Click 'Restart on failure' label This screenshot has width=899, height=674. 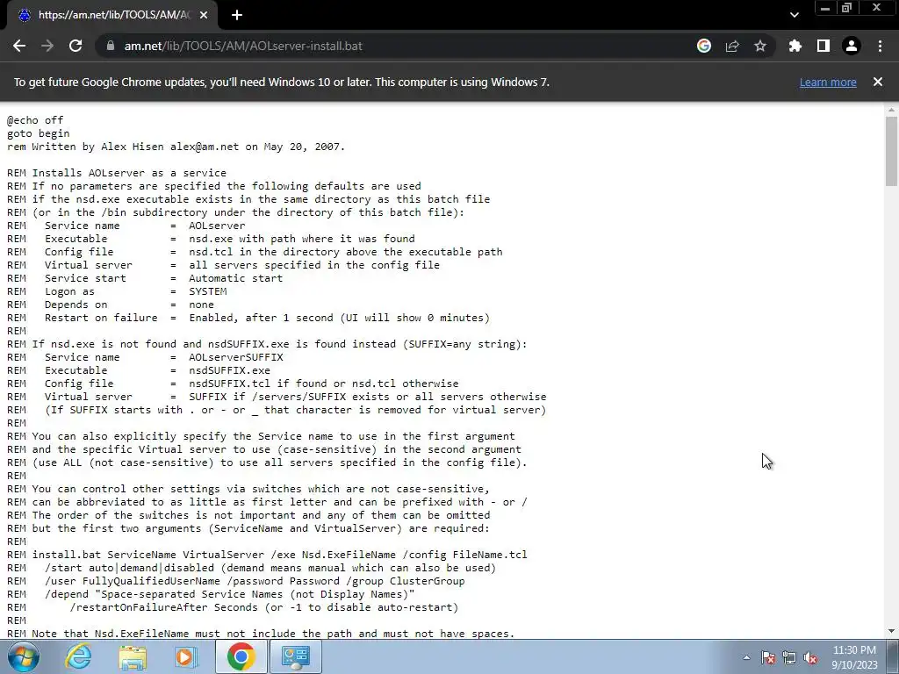pos(101,318)
